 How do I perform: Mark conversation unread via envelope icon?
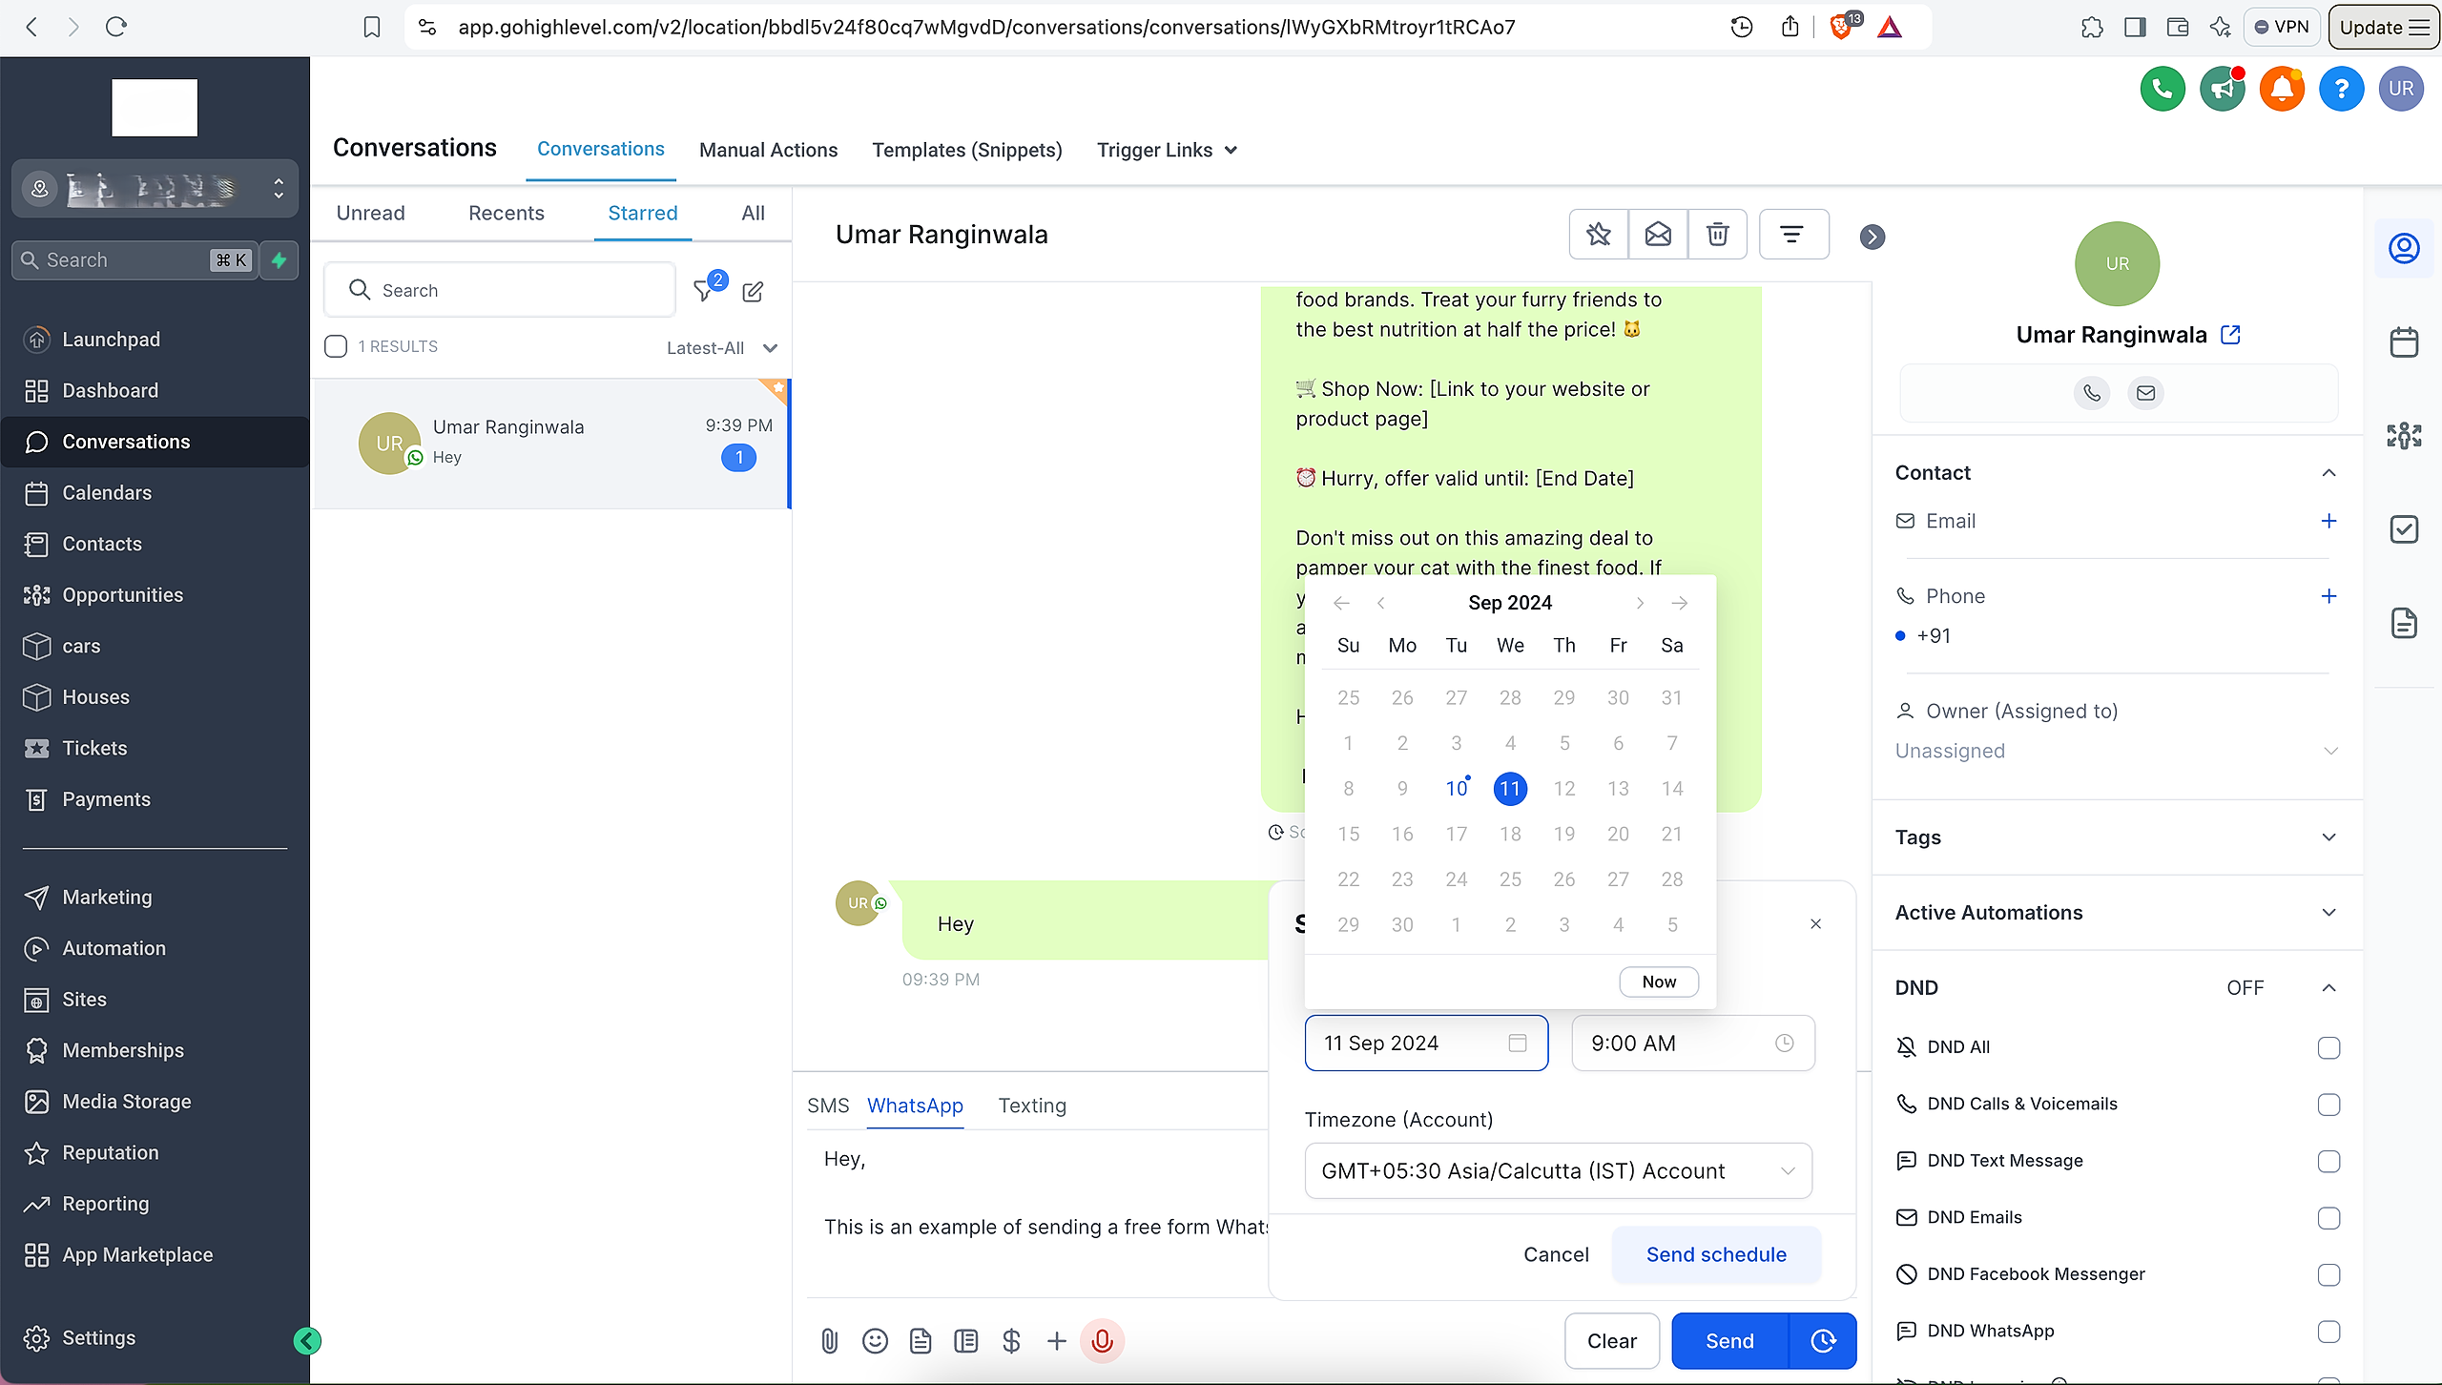(x=1658, y=234)
